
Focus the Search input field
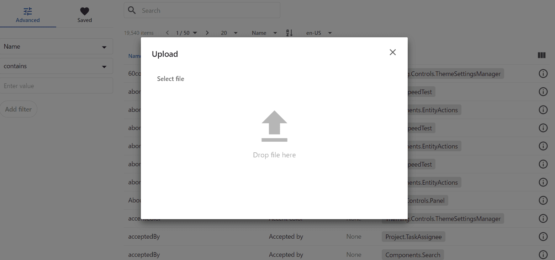[x=208, y=11]
